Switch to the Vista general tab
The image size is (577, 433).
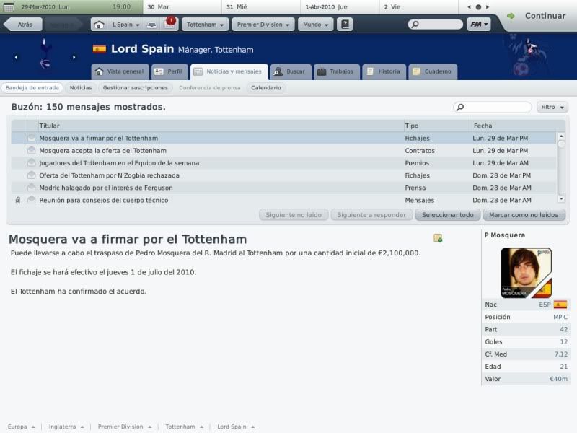pyautogui.click(x=120, y=71)
